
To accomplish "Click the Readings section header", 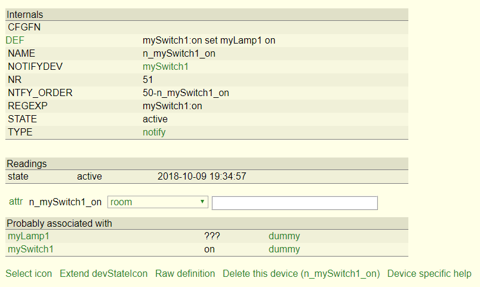I will pos(207,163).
